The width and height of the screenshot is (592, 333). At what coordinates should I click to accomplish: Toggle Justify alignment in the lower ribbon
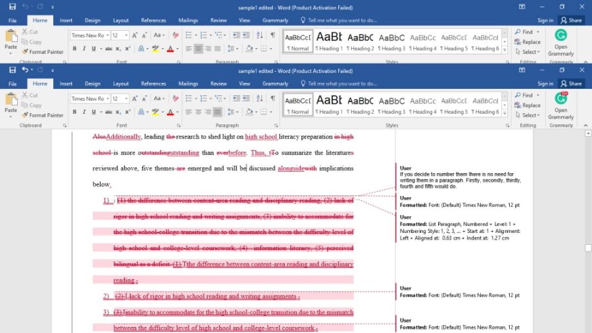(218, 113)
